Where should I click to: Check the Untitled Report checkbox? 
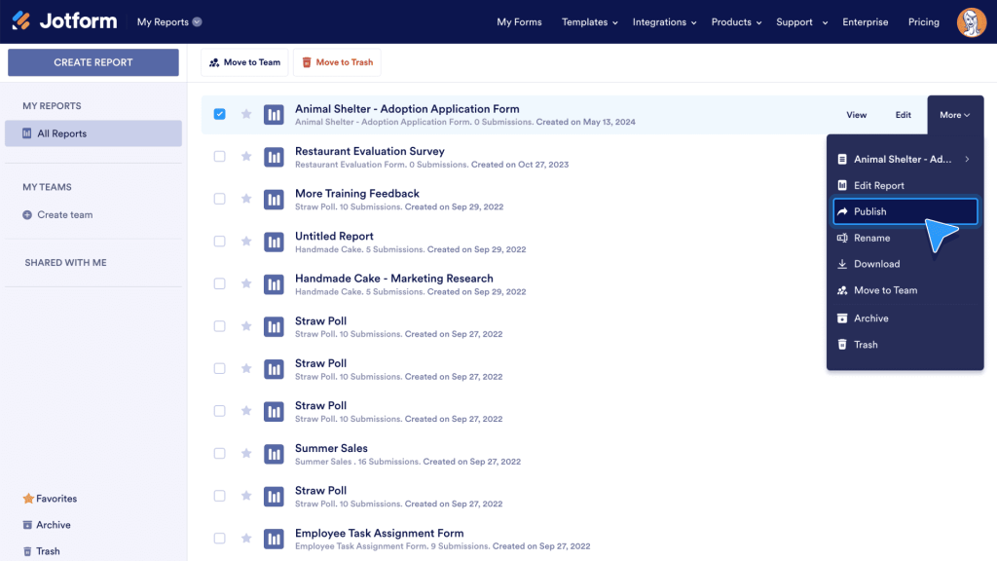click(219, 242)
